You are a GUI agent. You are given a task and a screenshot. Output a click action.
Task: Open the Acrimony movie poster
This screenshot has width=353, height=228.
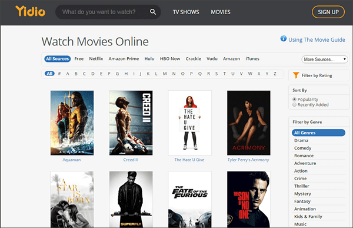pyautogui.click(x=249, y=123)
